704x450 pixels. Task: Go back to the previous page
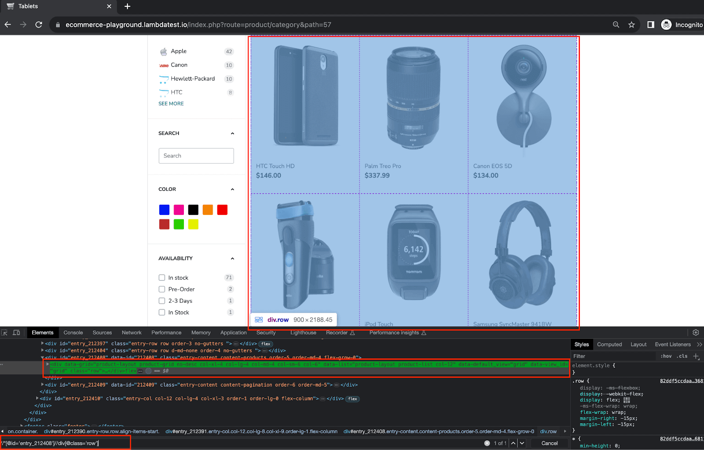coord(7,25)
